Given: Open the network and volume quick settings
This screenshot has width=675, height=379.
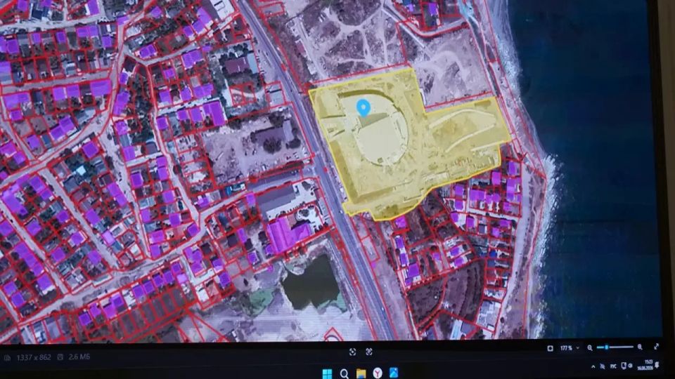Looking at the screenshot, I should tap(626, 366).
